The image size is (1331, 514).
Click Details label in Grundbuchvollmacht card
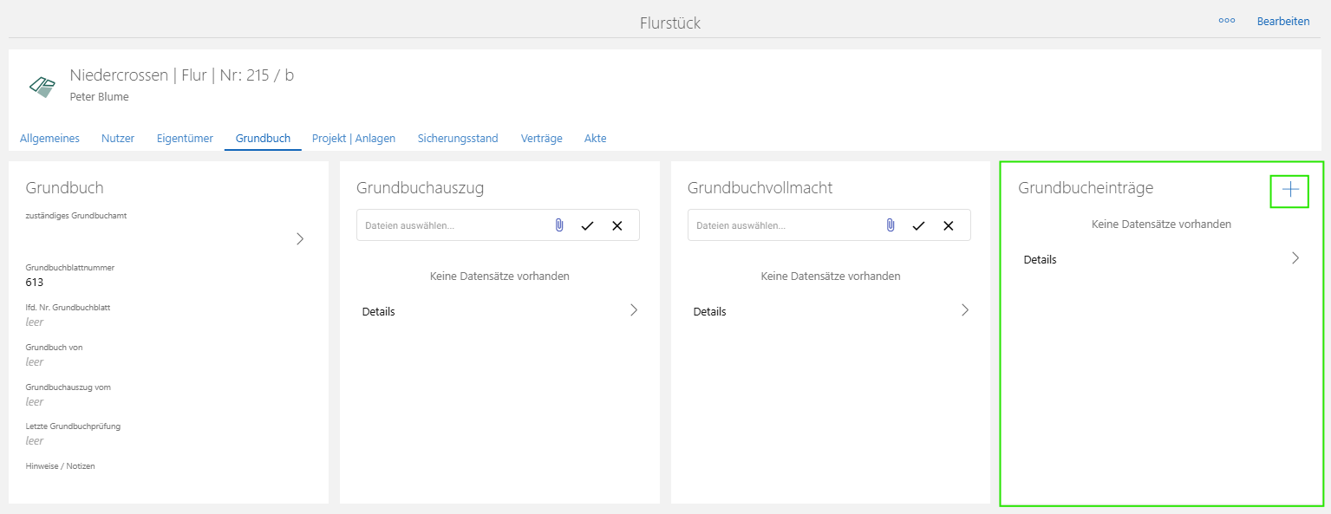[x=710, y=311]
